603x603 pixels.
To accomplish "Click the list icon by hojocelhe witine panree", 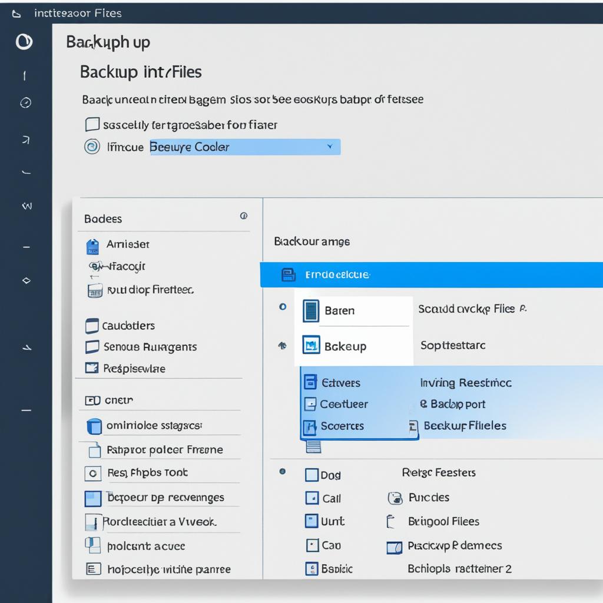I will point(93,569).
